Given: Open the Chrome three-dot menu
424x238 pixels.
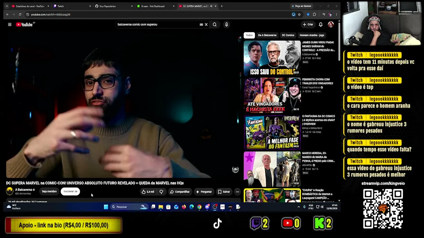Looking at the screenshot, I should 337,15.
